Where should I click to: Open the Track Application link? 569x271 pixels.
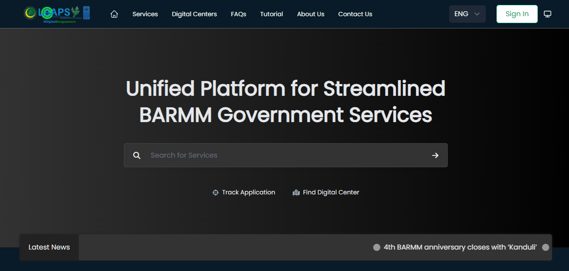[x=249, y=192]
